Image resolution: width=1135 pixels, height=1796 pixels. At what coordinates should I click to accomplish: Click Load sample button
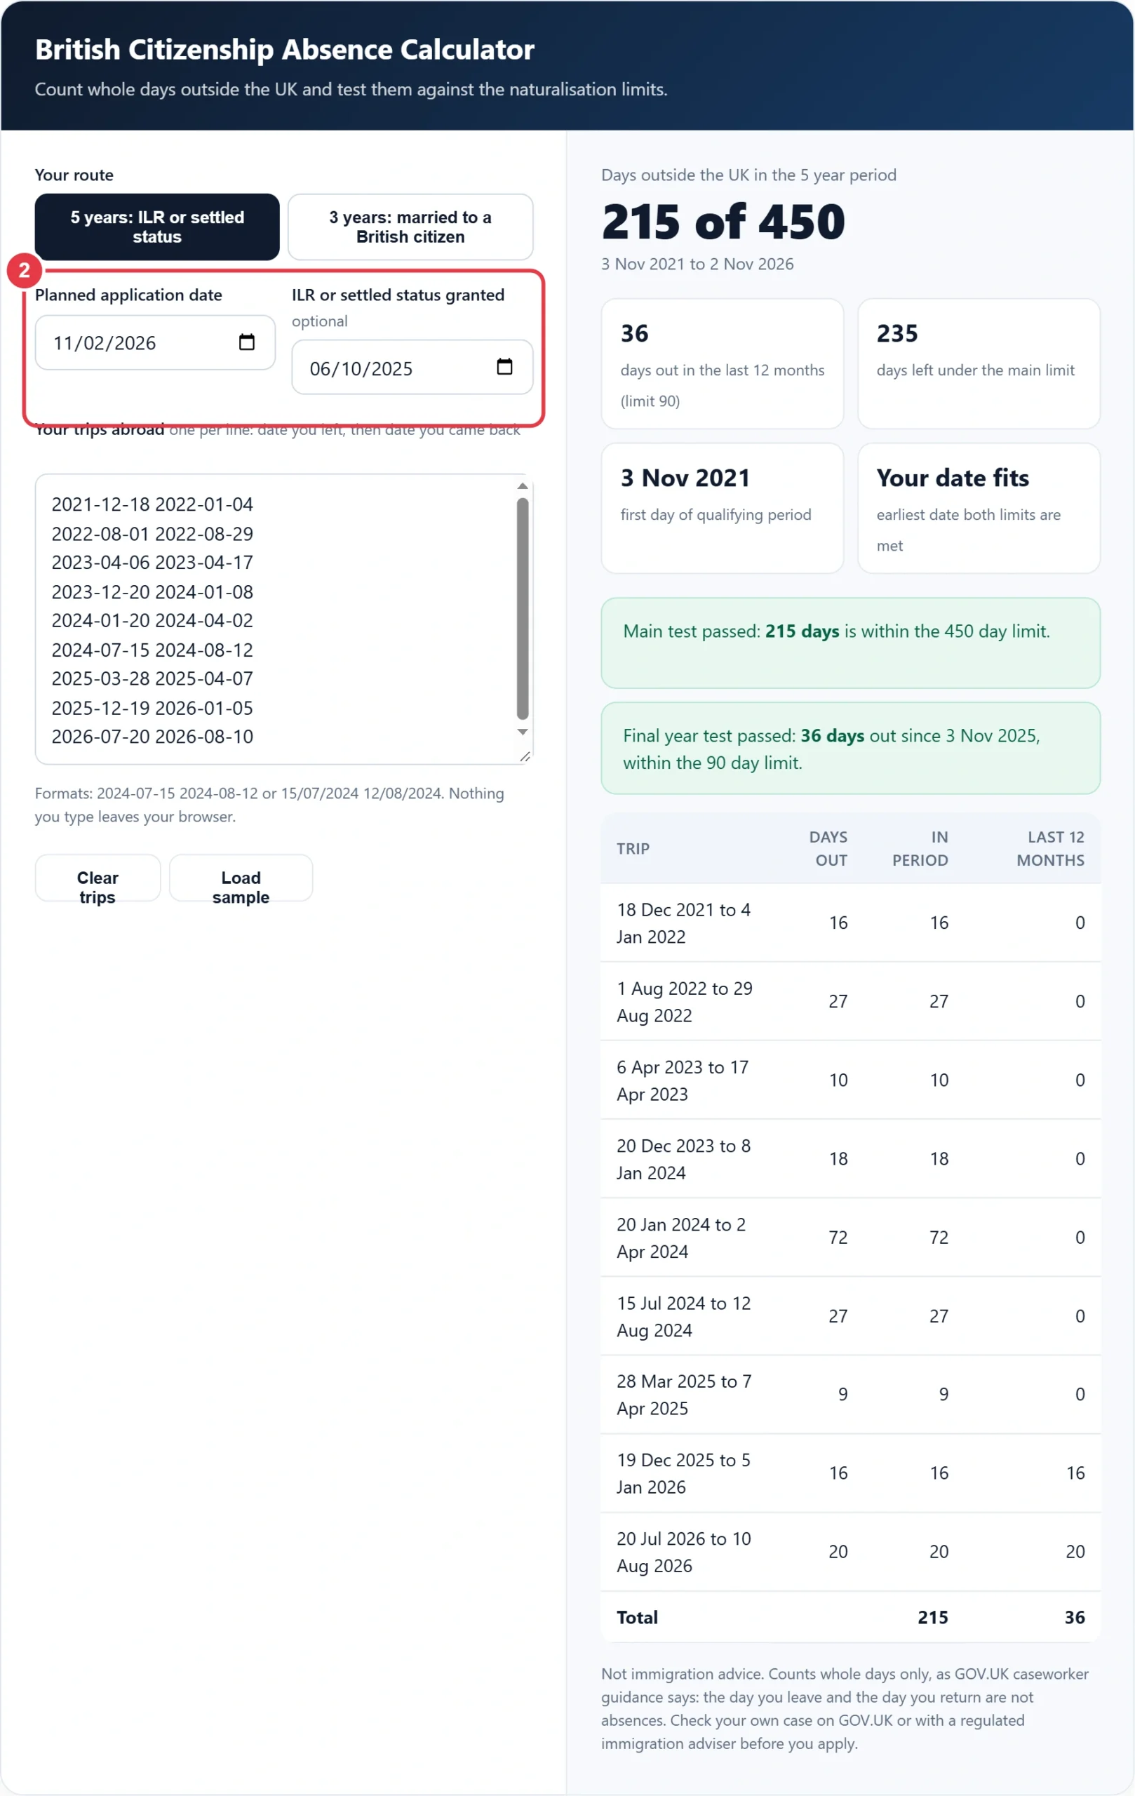[241, 878]
